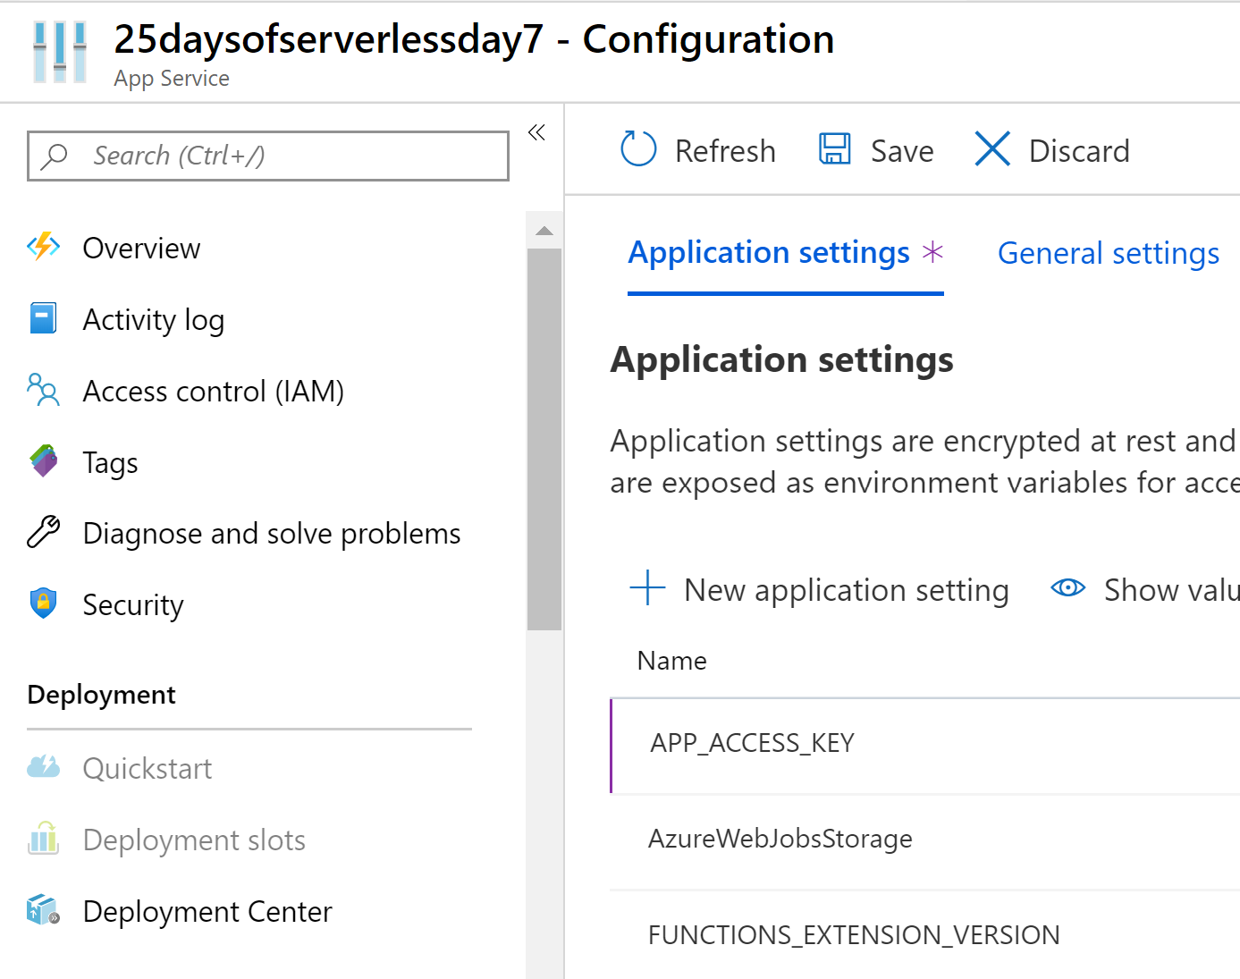Open Overview from the sidebar

141,249
